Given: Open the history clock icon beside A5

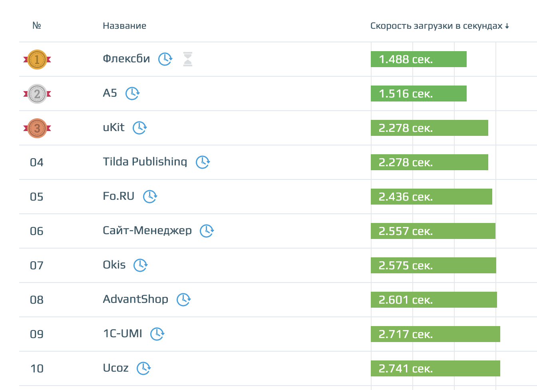Looking at the screenshot, I should click(132, 94).
